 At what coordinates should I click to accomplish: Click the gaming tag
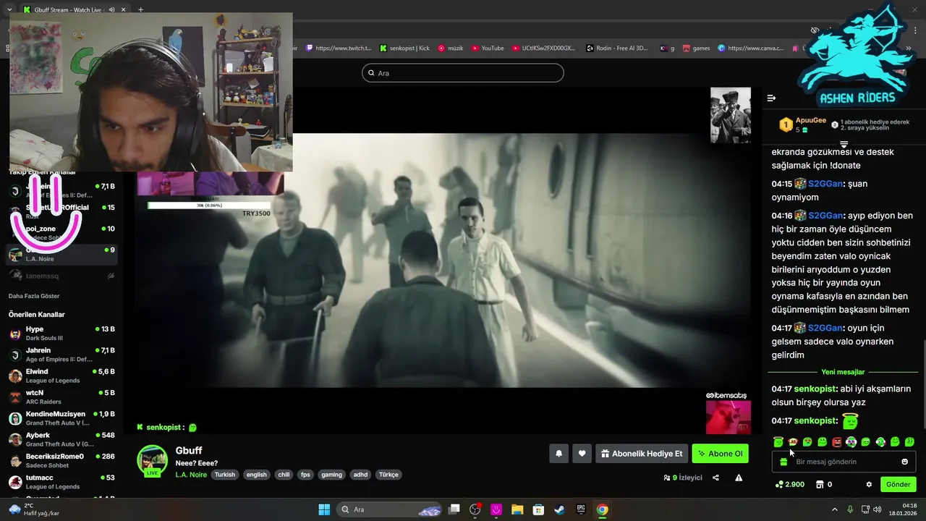tap(331, 475)
